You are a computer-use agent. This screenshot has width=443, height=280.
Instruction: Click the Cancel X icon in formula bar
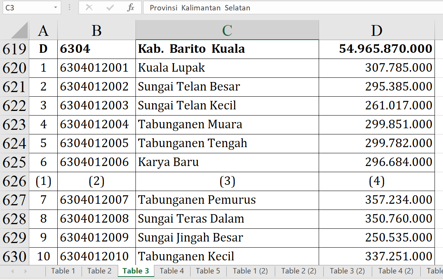pyautogui.click(x=89, y=8)
